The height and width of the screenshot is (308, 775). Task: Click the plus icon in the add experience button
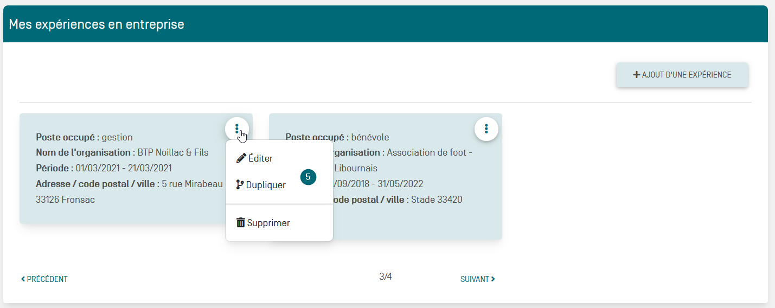click(636, 75)
